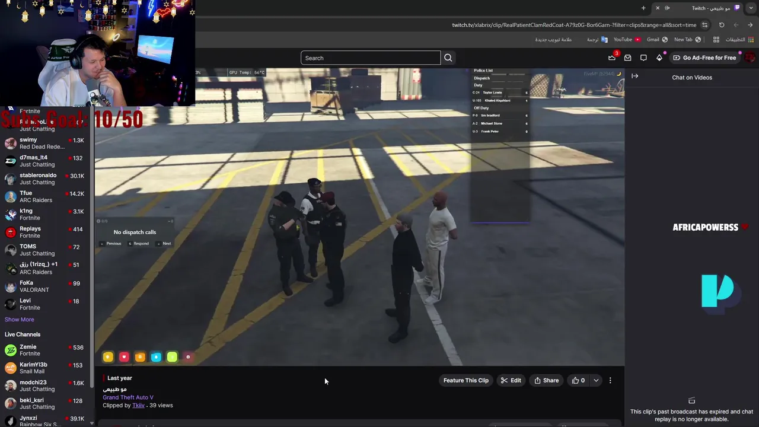Open the tab search chevron
Viewport: 759px width, 427px height.
[751, 8]
